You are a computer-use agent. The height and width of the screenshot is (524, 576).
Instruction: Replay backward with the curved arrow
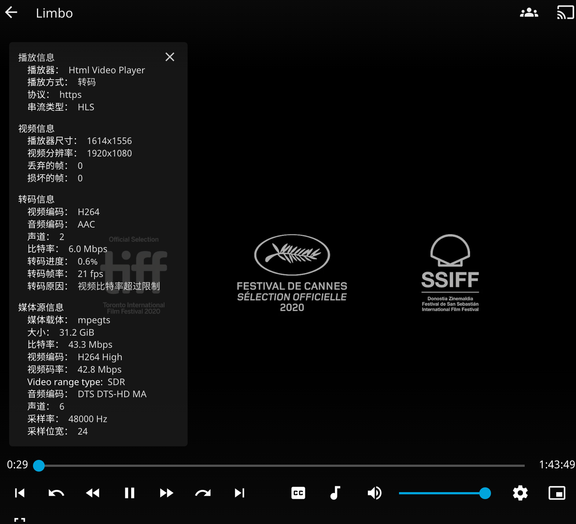click(56, 493)
